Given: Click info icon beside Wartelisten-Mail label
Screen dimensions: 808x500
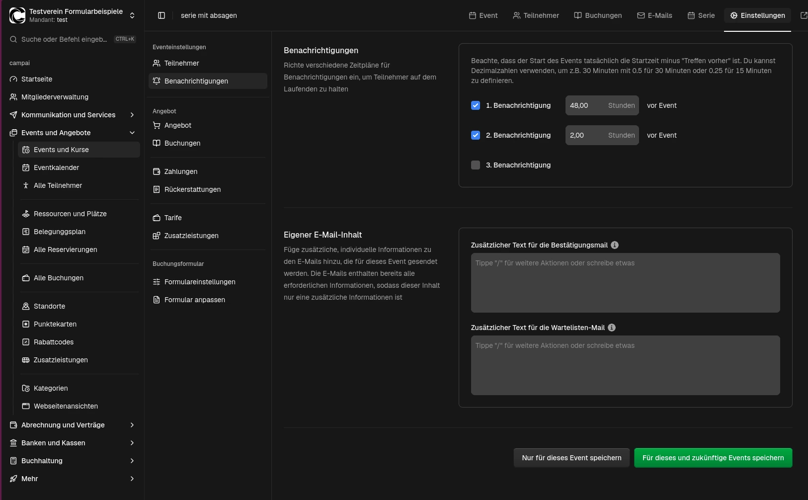Looking at the screenshot, I should click(612, 328).
